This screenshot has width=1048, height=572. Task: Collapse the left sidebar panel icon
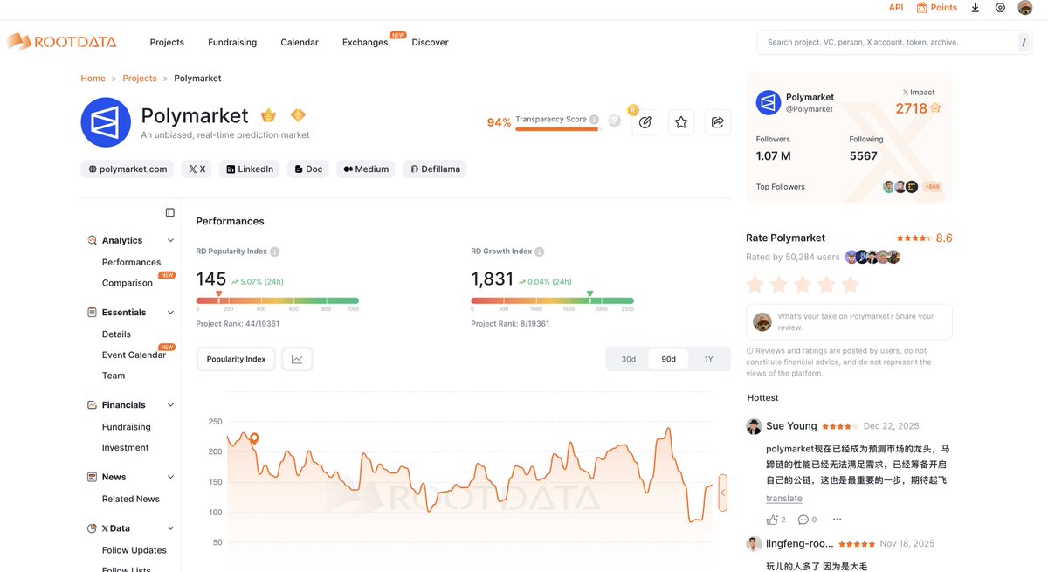click(170, 212)
